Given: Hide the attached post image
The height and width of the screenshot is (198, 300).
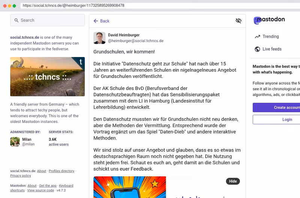Looking at the screenshot, I should (x=233, y=181).
